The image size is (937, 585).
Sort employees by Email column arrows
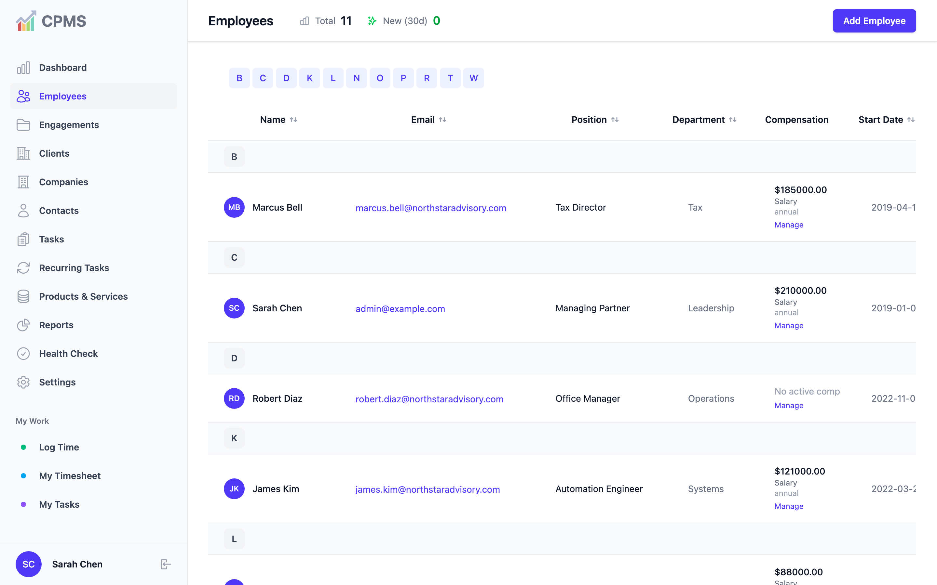442,120
